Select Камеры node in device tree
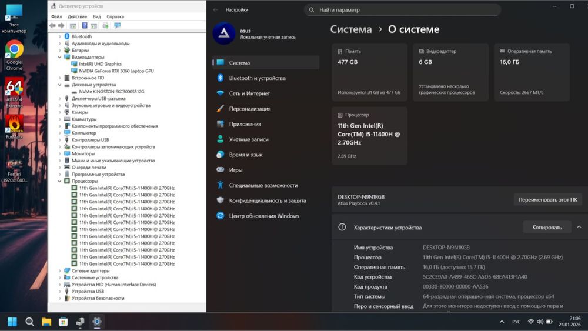The width and height of the screenshot is (588, 331). coord(80,112)
